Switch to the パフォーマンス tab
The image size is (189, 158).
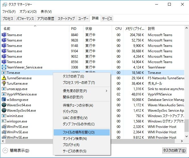[x=25, y=18]
